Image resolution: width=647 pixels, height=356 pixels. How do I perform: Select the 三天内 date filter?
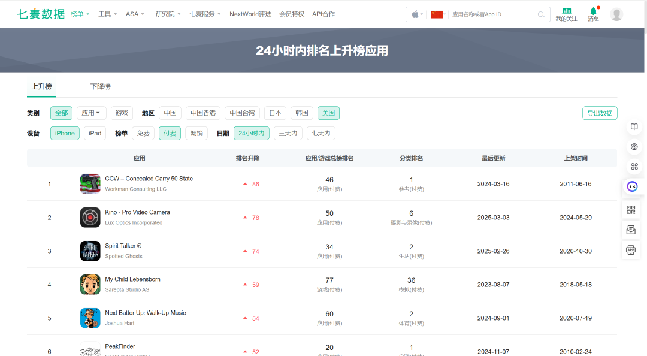288,133
